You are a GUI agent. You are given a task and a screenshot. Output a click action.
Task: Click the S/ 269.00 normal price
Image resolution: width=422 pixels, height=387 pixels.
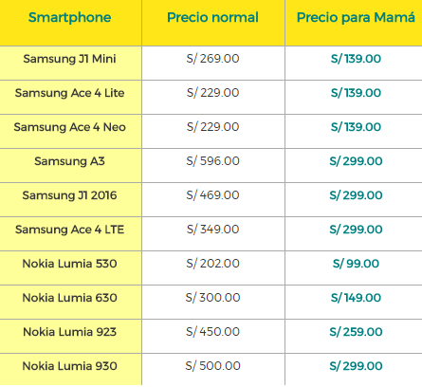pos(212,59)
